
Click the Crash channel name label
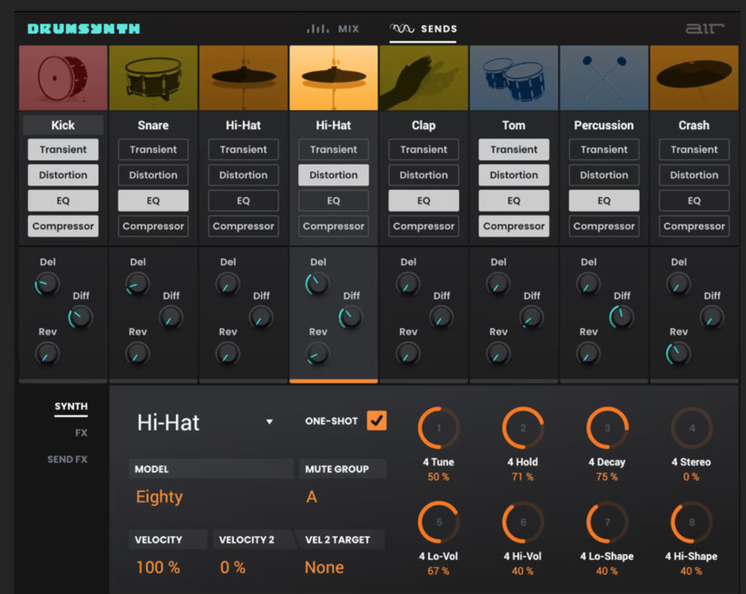coord(694,125)
